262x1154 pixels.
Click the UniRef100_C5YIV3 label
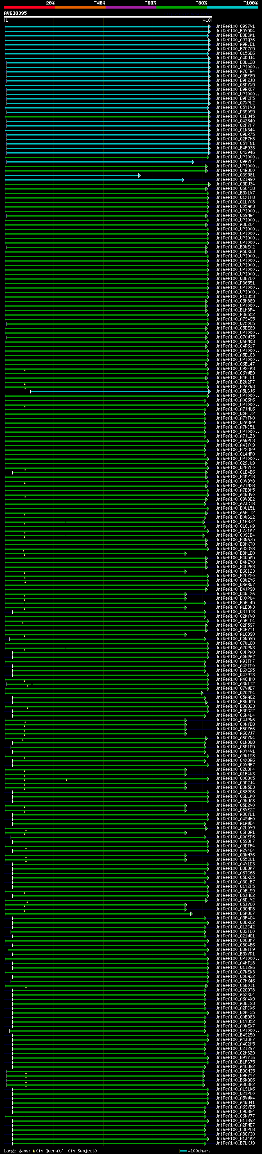235,108
